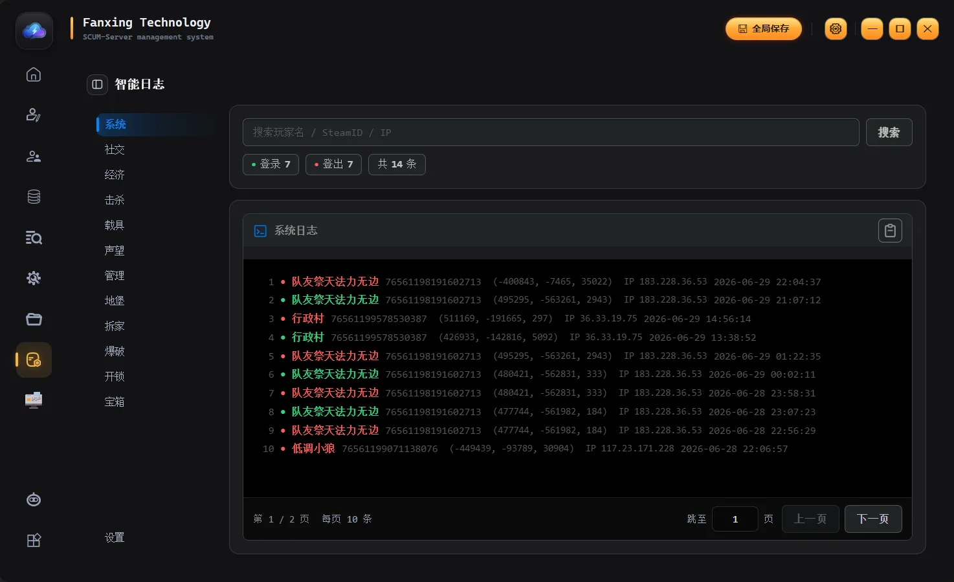
Task: Click the robot icon near sidebar bottom
Action: (34, 500)
